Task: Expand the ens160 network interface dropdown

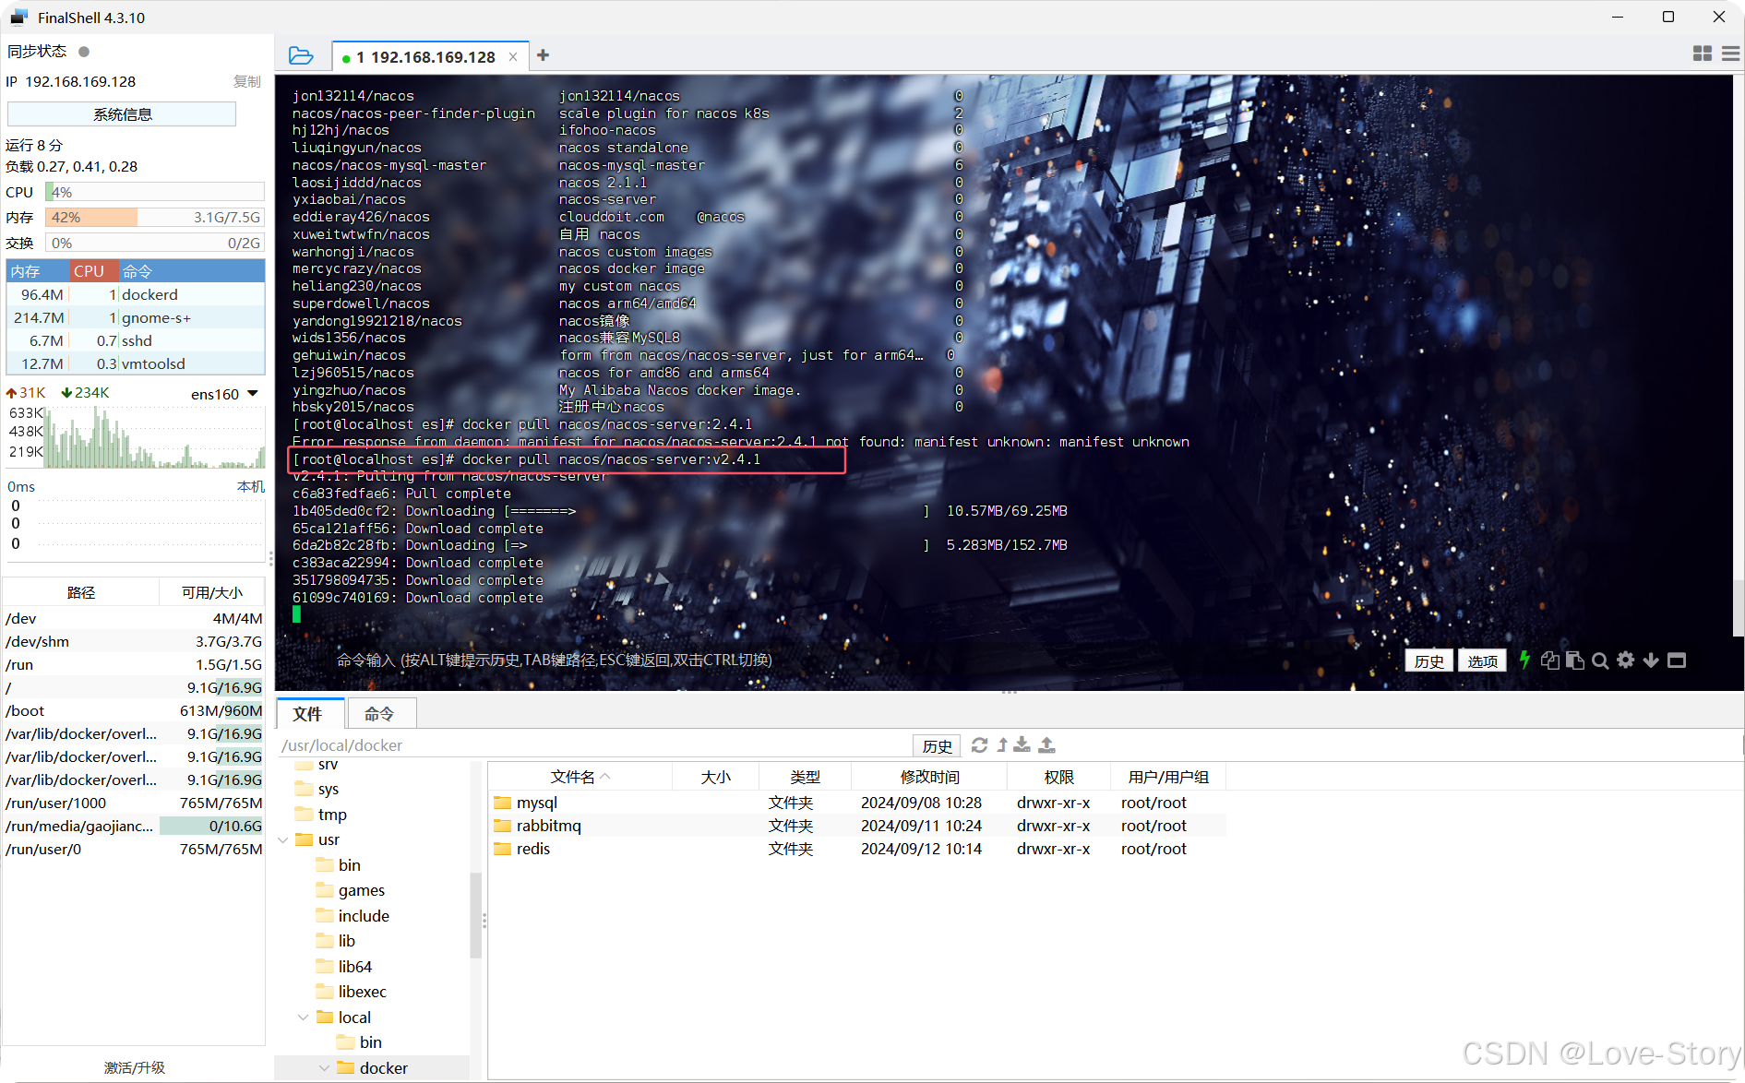Action: click(255, 392)
